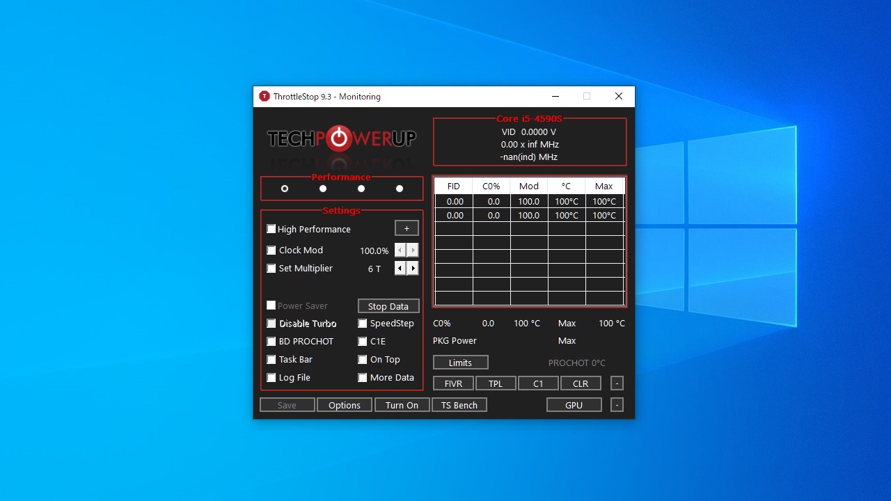Click the TechPowerUp logo
Image resolution: width=891 pixels, height=501 pixels.
click(341, 139)
